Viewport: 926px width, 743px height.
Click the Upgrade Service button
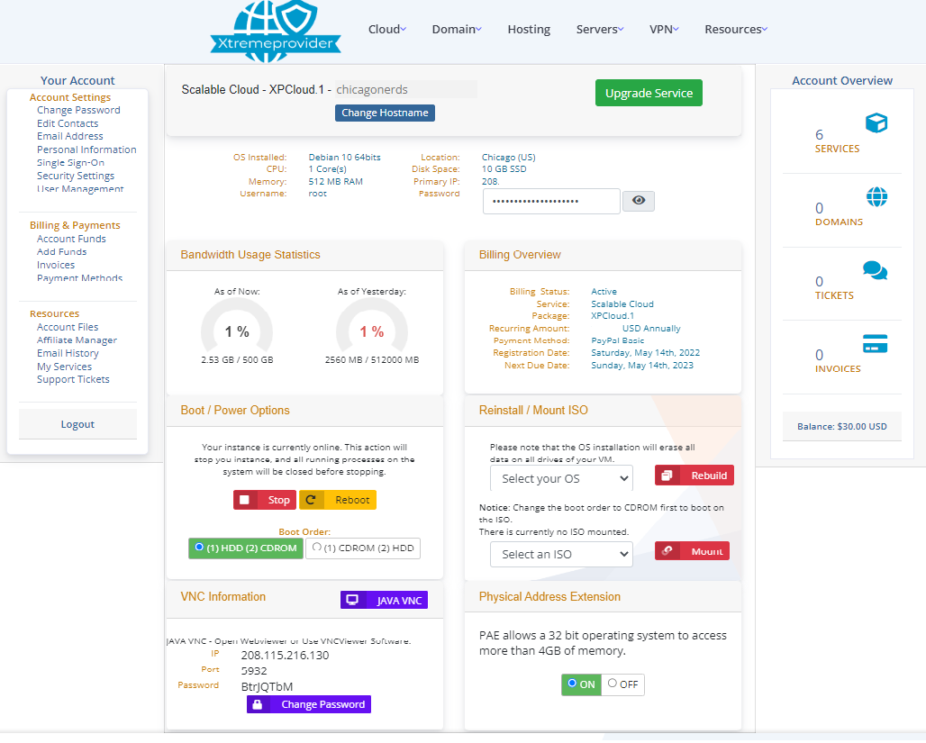pyautogui.click(x=649, y=93)
